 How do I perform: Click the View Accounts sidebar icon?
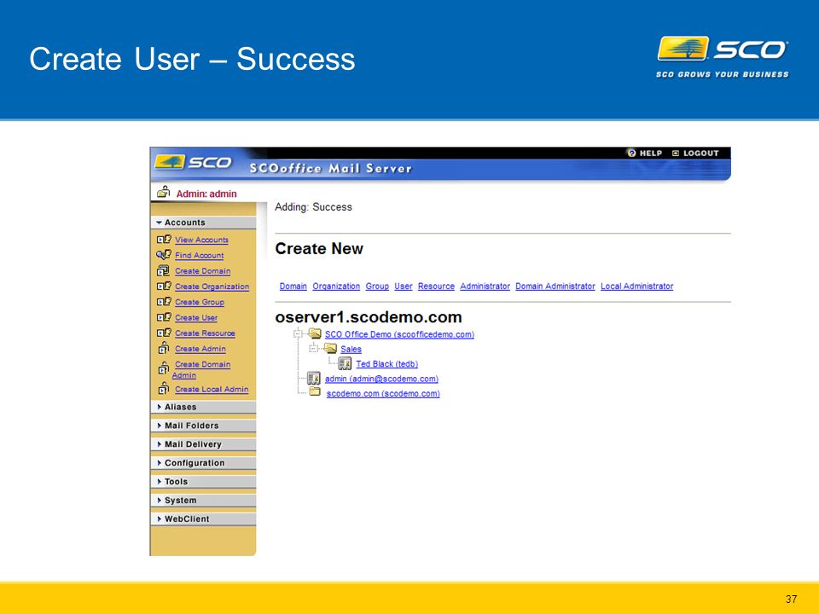164,239
